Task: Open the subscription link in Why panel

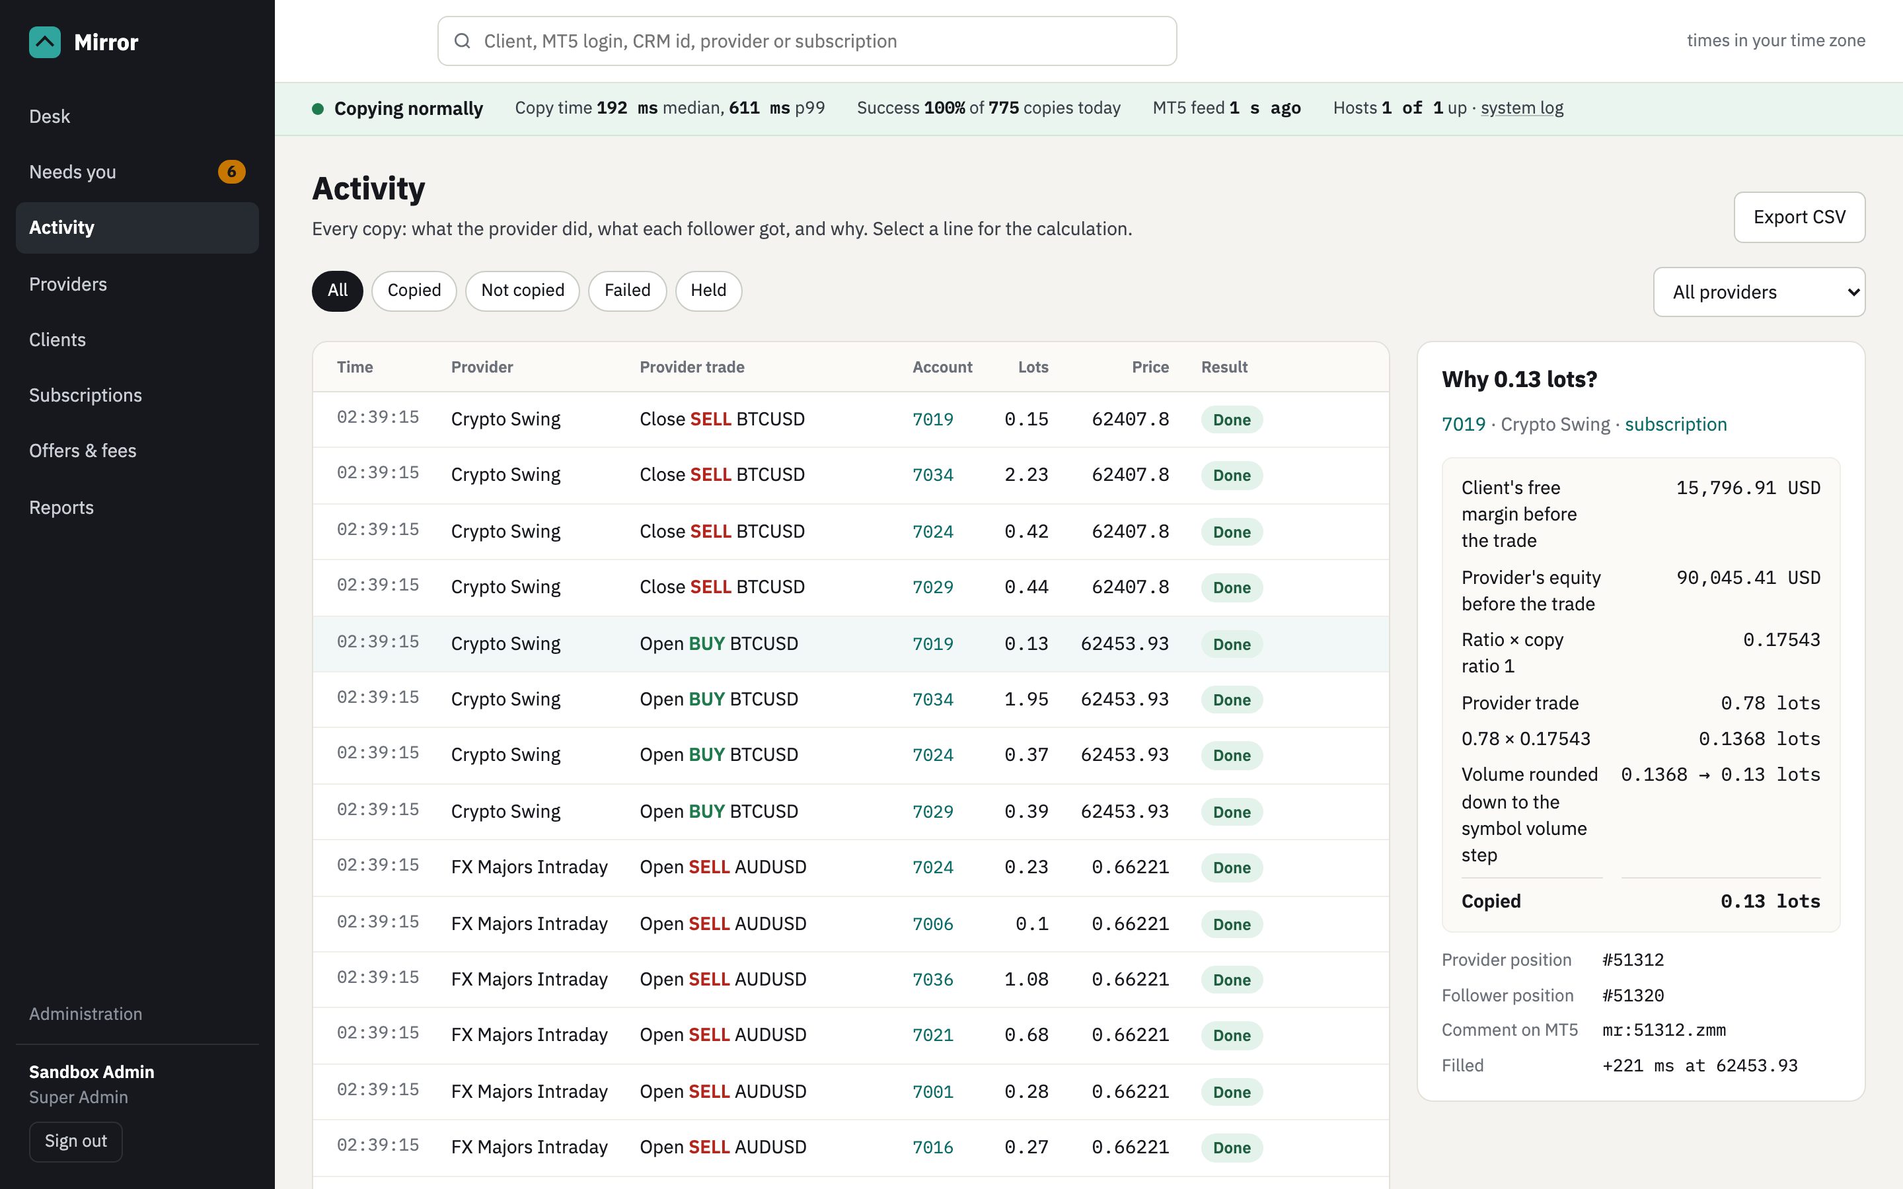Action: coord(1675,425)
